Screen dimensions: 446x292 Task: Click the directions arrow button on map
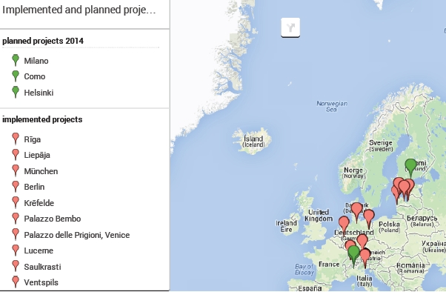290,27
